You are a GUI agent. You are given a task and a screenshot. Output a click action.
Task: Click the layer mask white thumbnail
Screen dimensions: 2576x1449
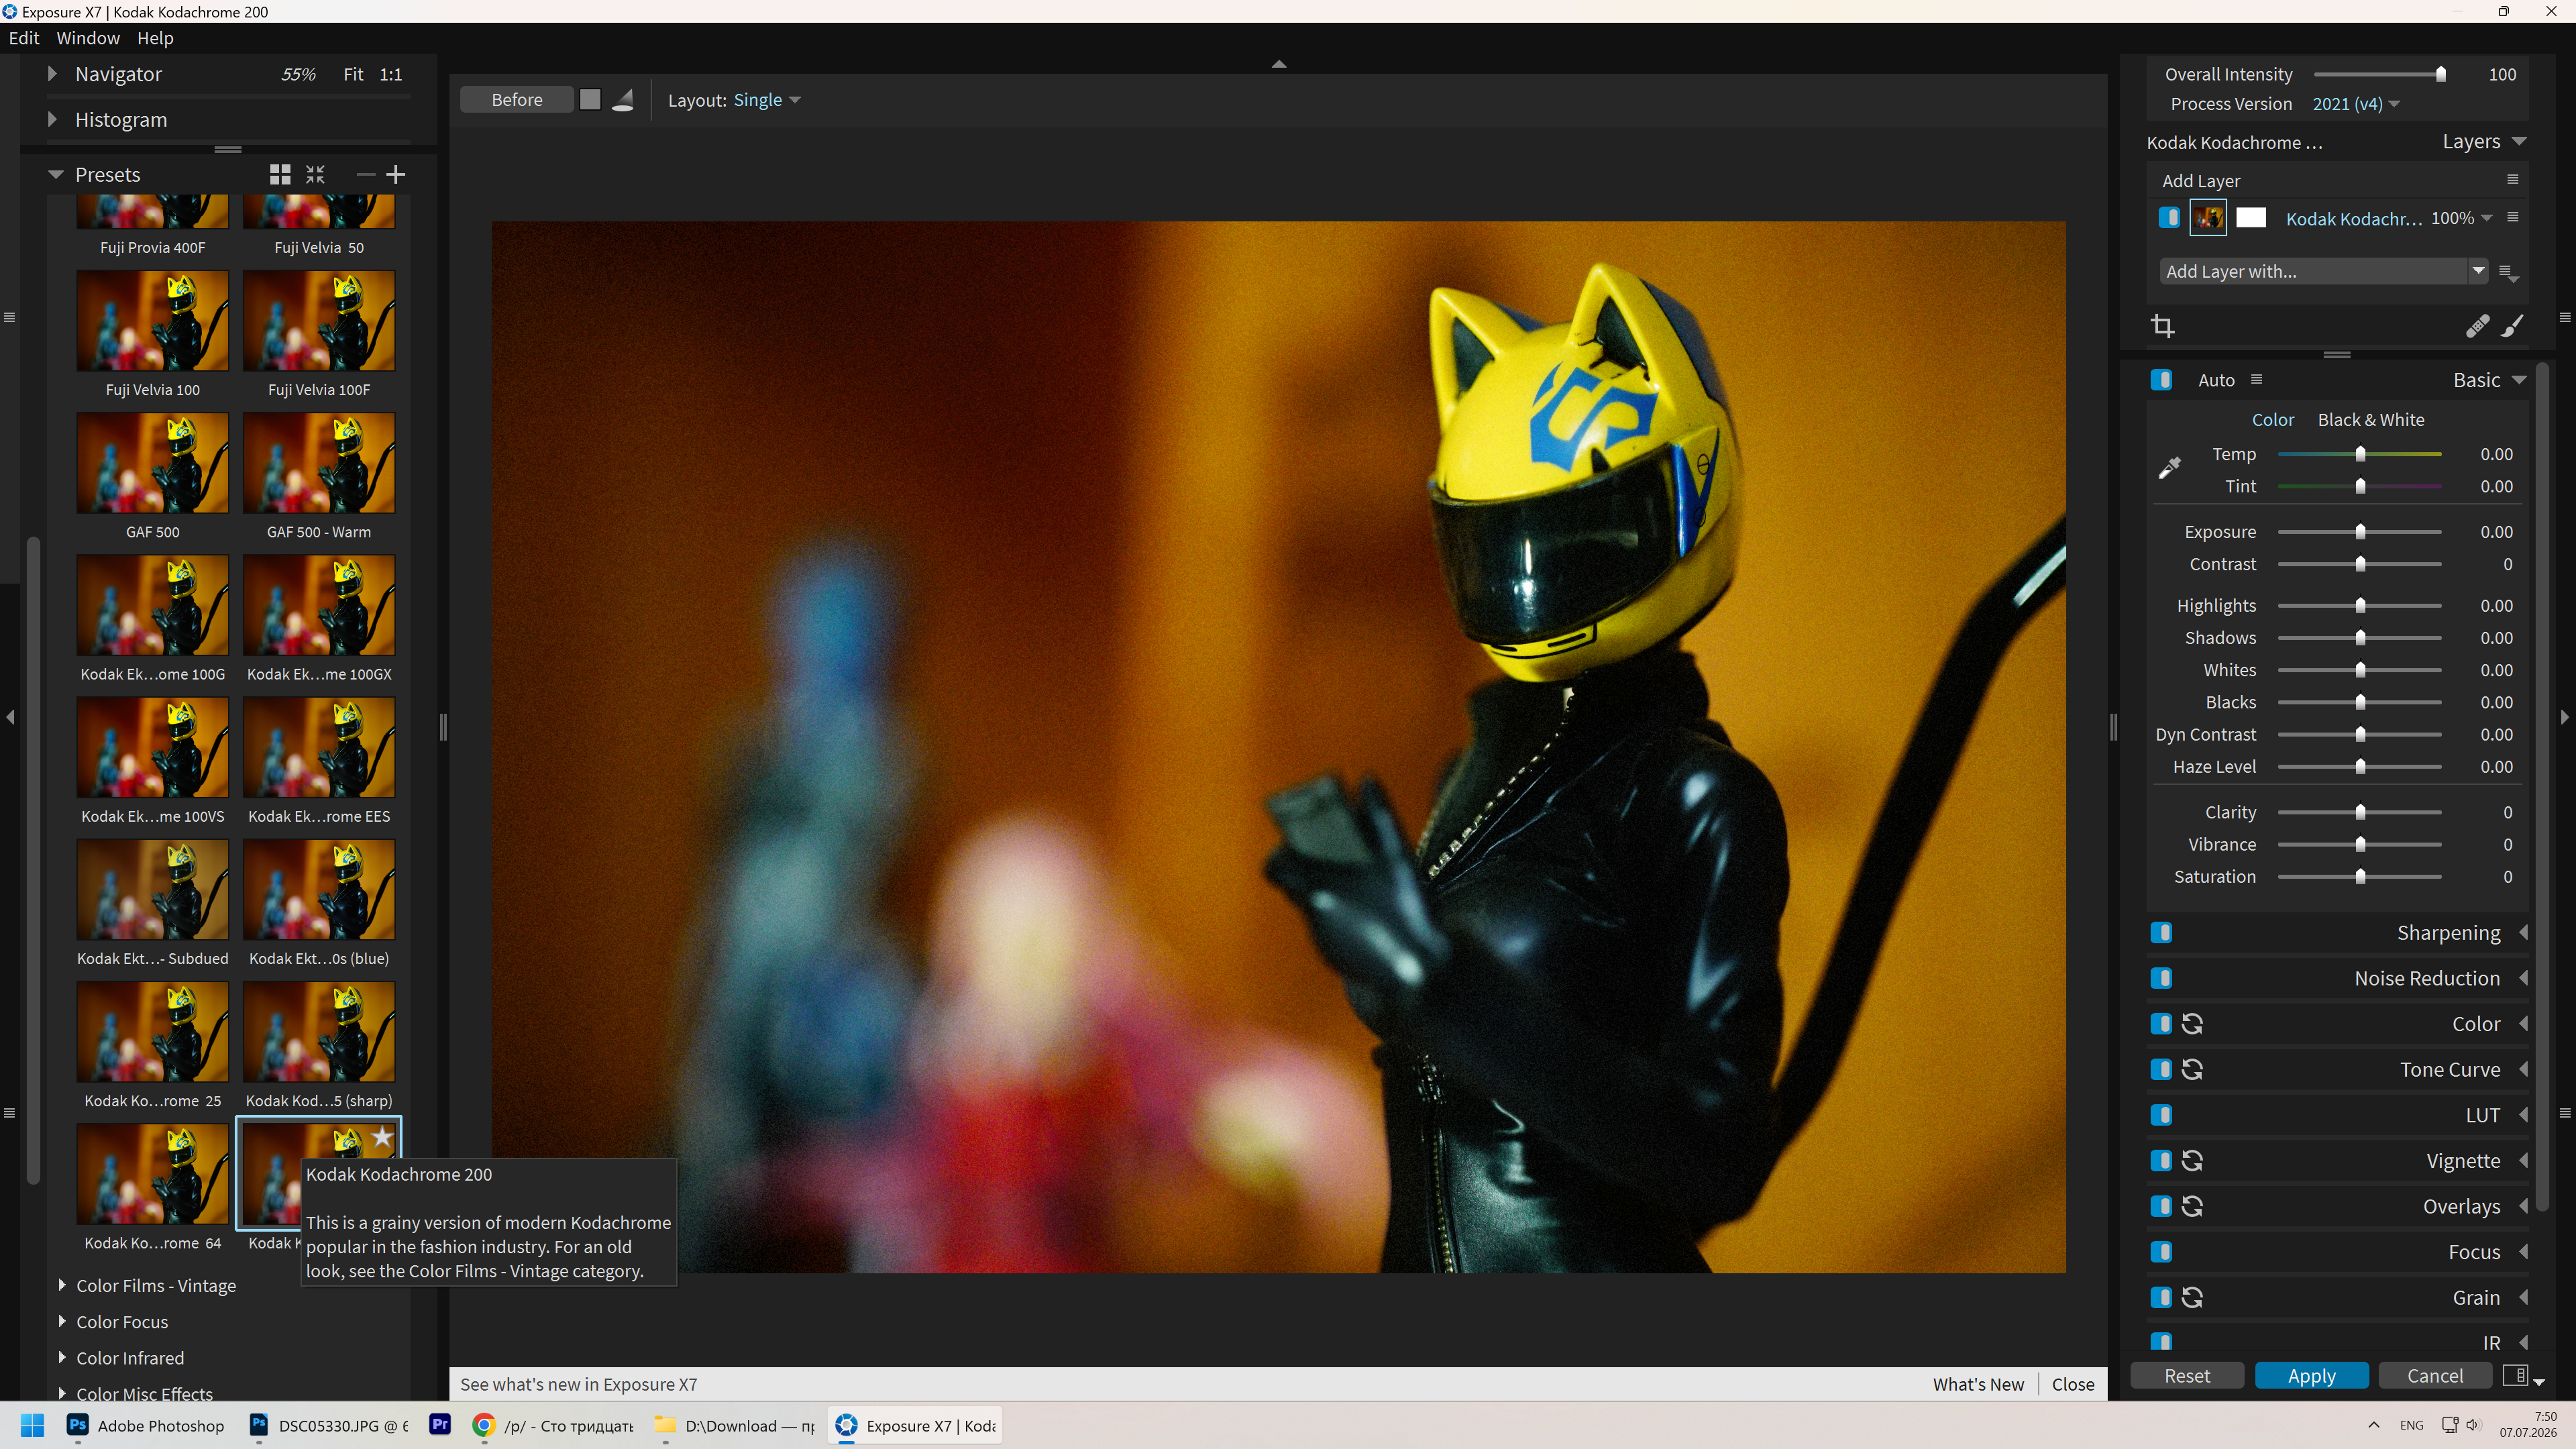2251,218
